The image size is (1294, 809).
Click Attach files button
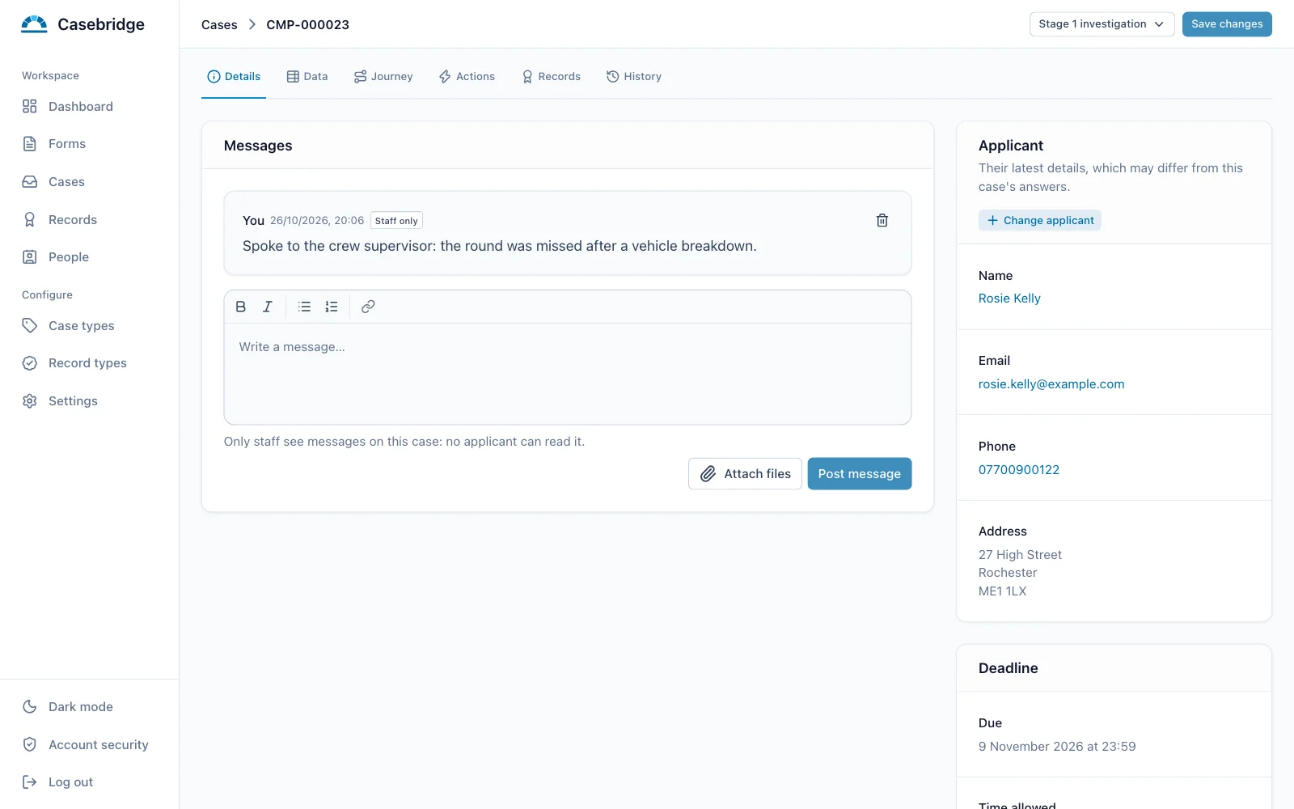tap(745, 474)
